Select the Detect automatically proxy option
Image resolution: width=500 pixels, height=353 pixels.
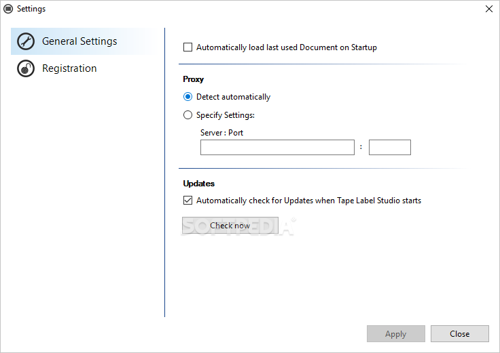[187, 97]
